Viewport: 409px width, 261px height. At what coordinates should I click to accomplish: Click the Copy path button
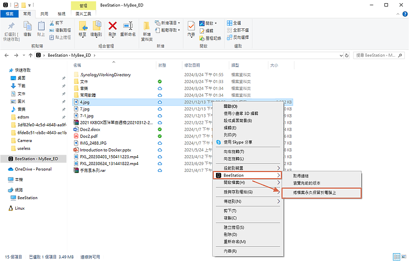coord(60,30)
